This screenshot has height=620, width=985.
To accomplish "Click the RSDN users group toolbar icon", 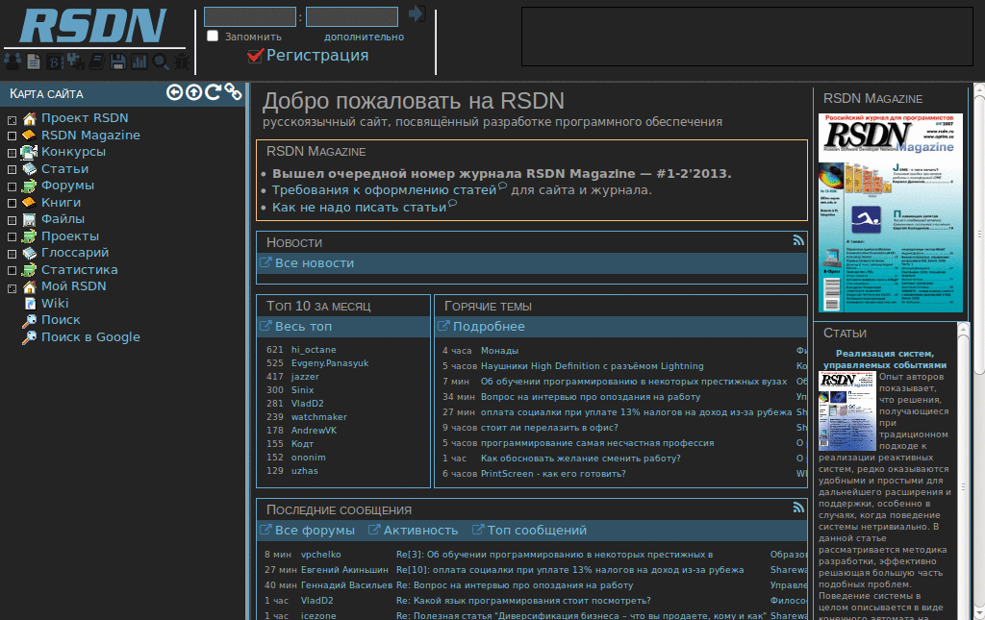I will click(13, 60).
